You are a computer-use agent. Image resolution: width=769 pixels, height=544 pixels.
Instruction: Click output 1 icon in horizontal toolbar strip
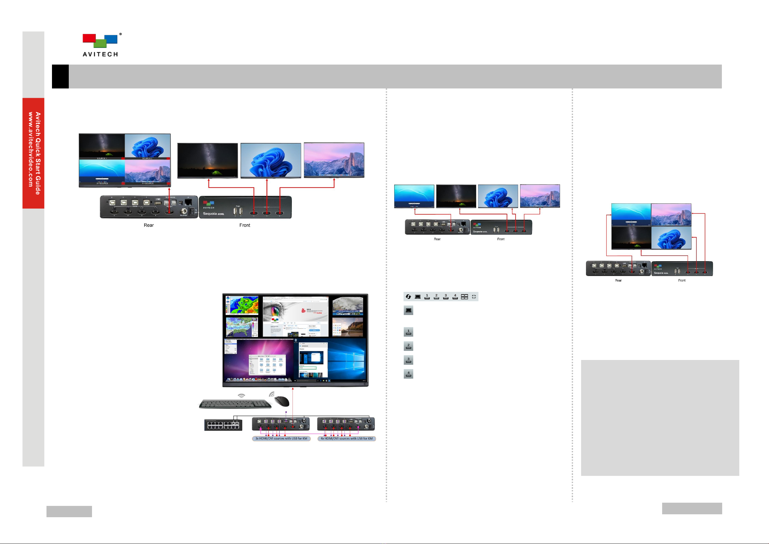coord(427,296)
